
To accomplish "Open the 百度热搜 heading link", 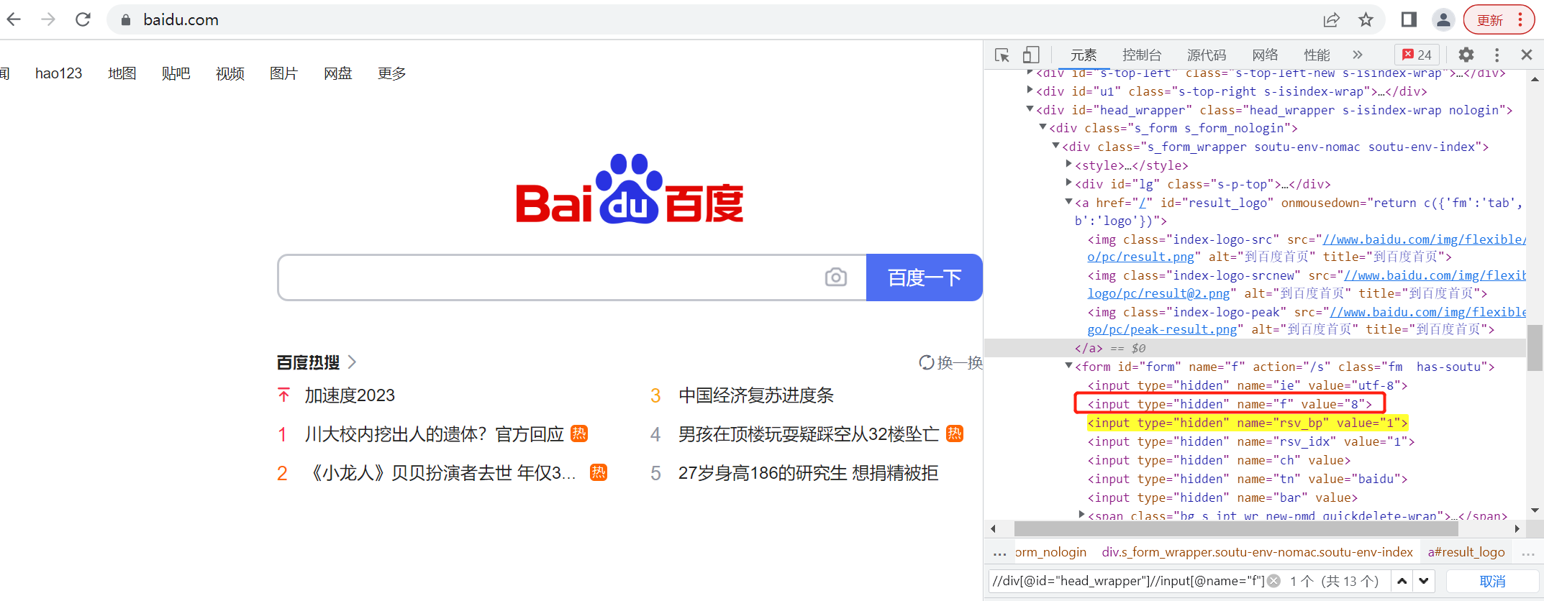I will [317, 362].
